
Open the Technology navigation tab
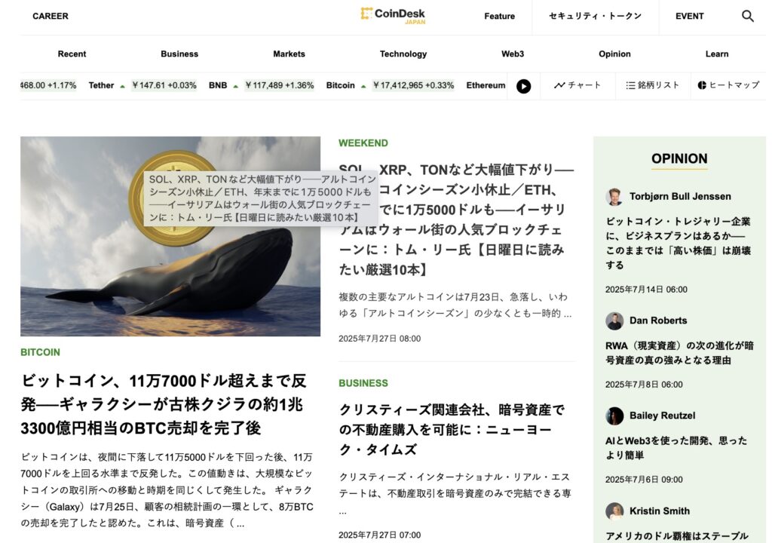click(403, 54)
